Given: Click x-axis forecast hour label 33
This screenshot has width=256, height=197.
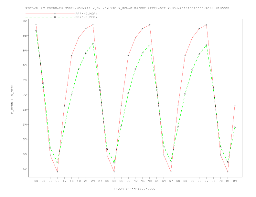Looking at the screenshot, I should point(114,181).
